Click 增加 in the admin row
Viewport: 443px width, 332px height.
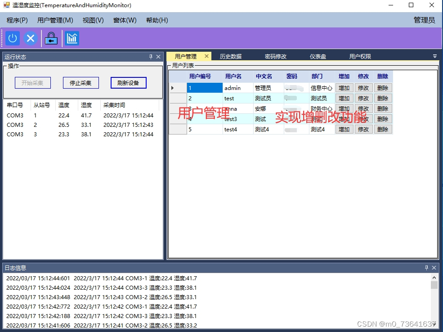click(x=344, y=88)
